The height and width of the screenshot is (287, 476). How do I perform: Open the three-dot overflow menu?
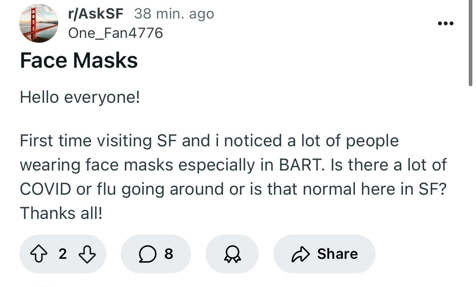coord(446,23)
